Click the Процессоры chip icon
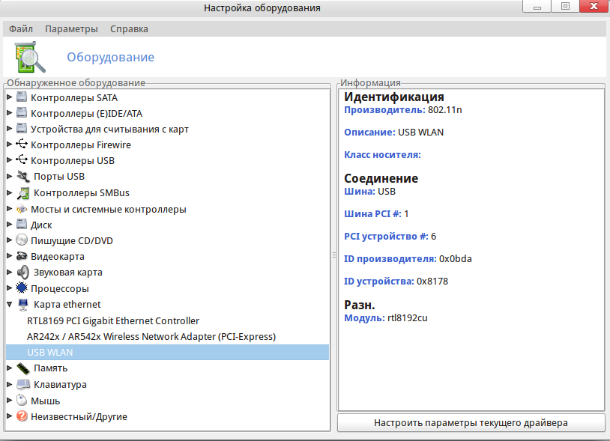 point(22,288)
